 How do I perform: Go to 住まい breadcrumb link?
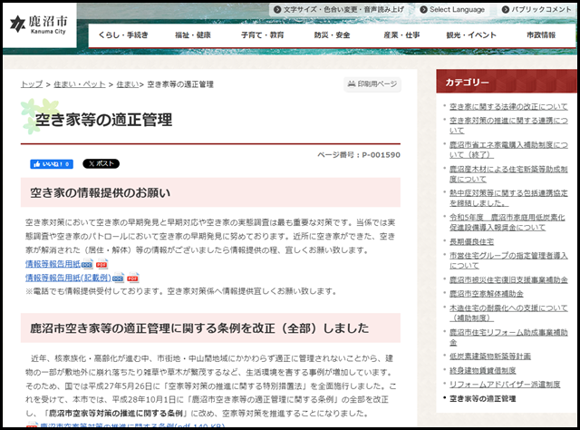(128, 84)
